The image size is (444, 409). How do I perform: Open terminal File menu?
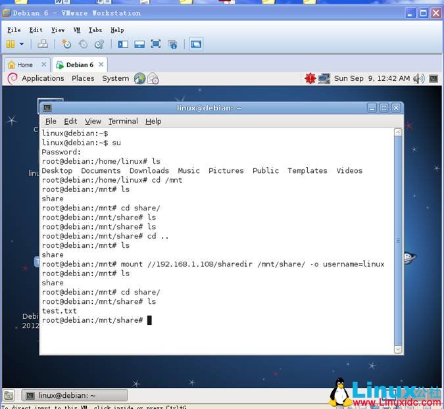click(x=51, y=122)
